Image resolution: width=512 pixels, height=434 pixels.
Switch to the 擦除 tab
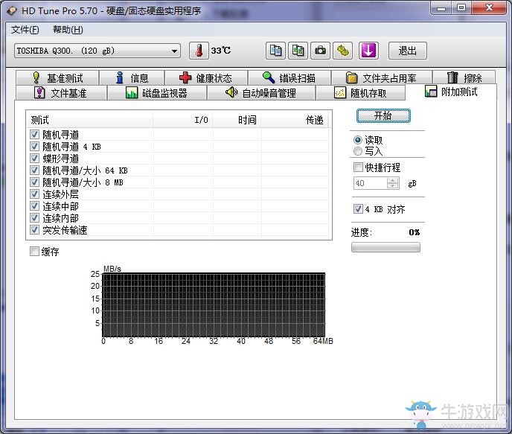(464, 77)
